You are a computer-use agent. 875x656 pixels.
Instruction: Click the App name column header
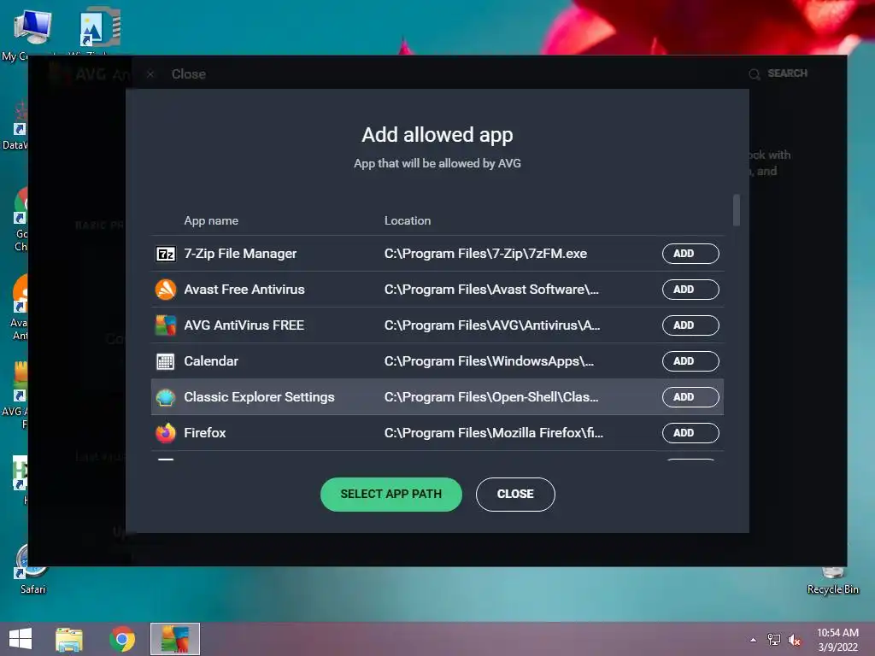[x=211, y=221]
